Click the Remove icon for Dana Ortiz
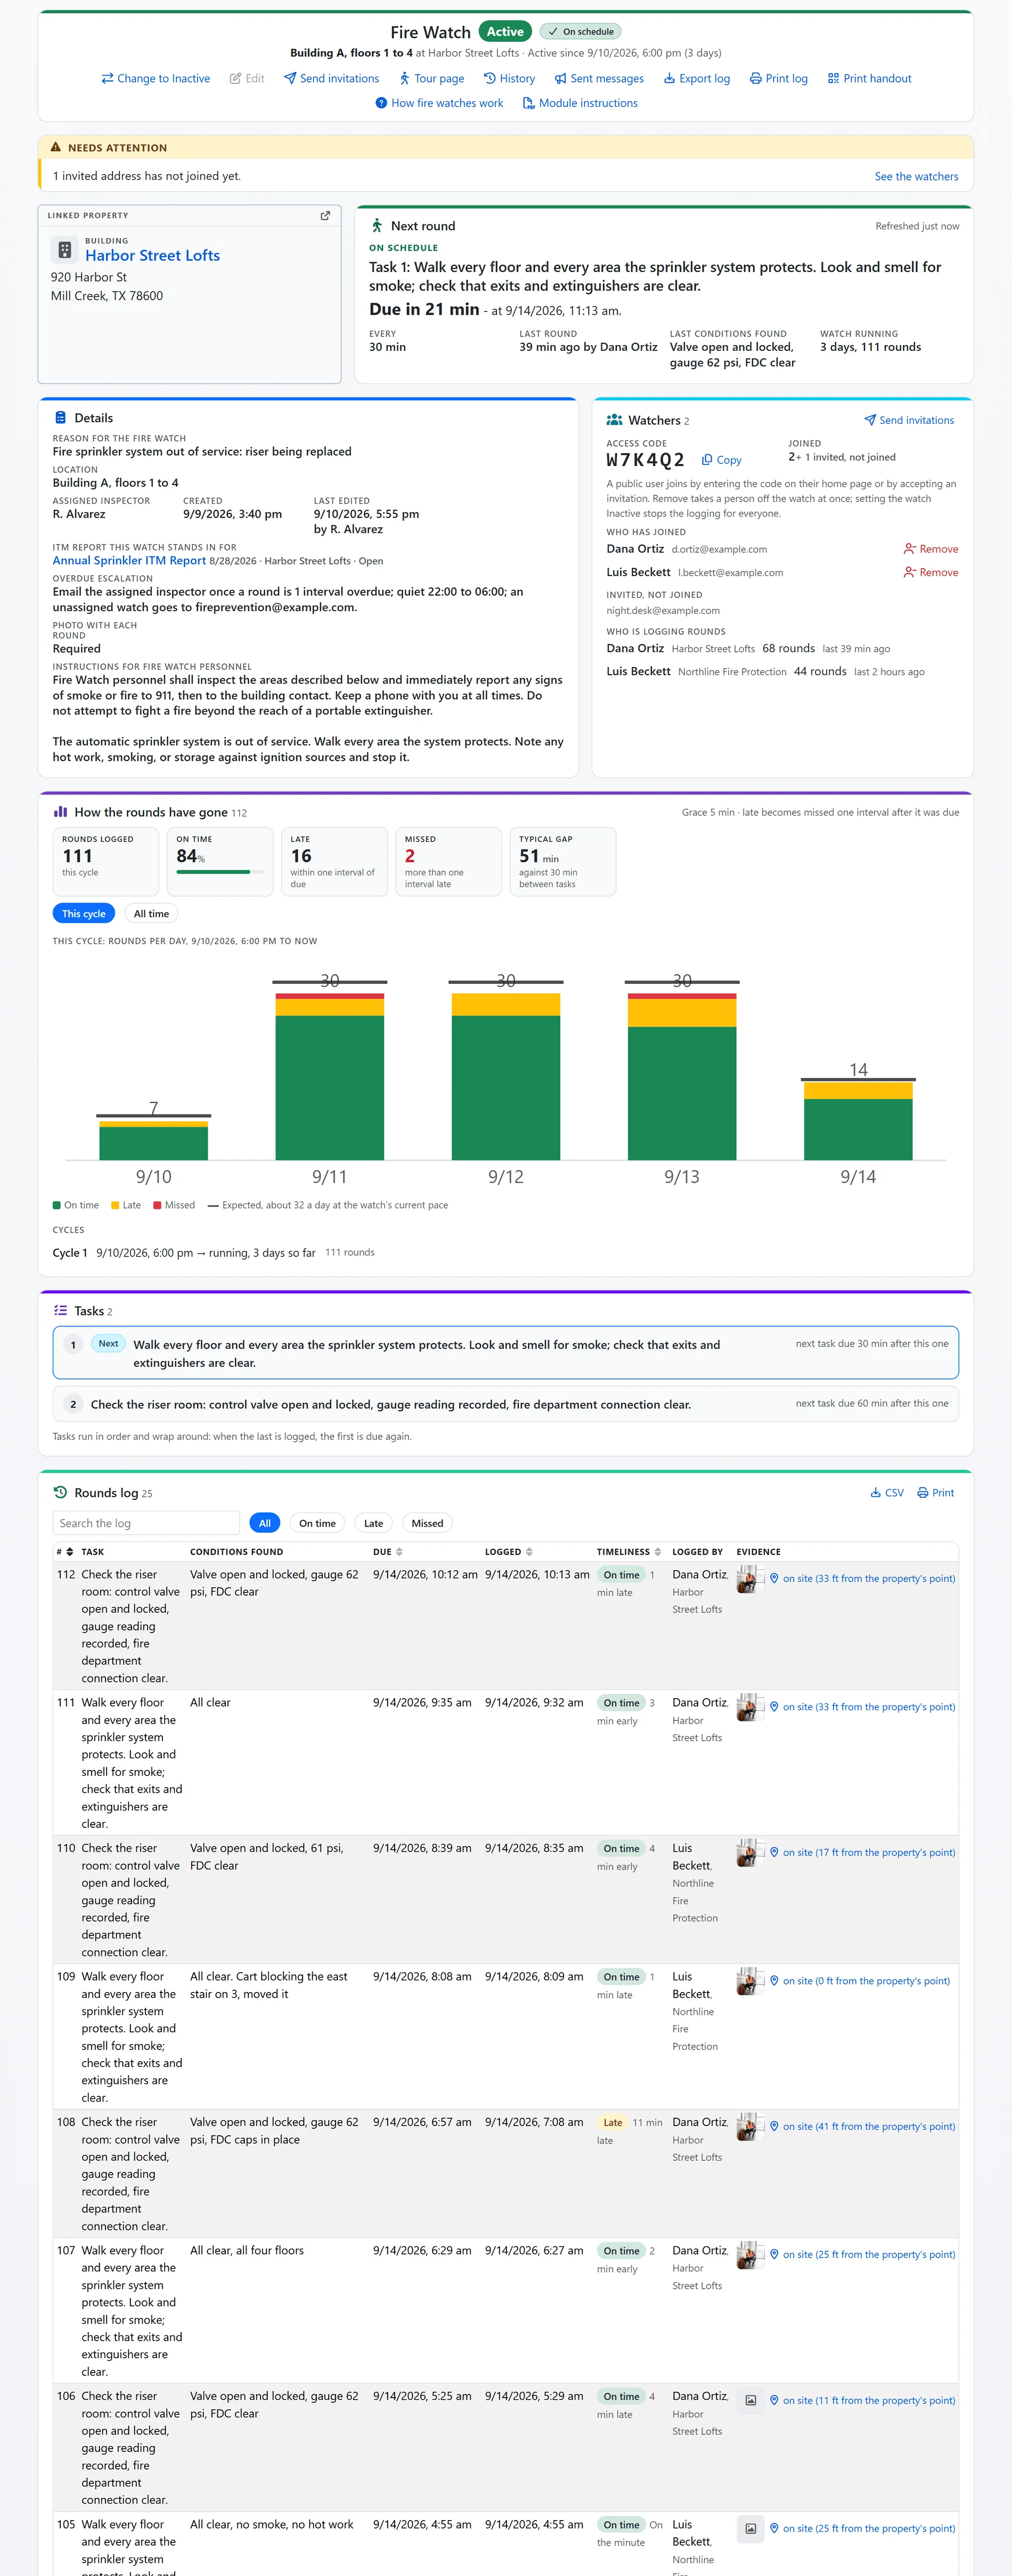 [931, 549]
